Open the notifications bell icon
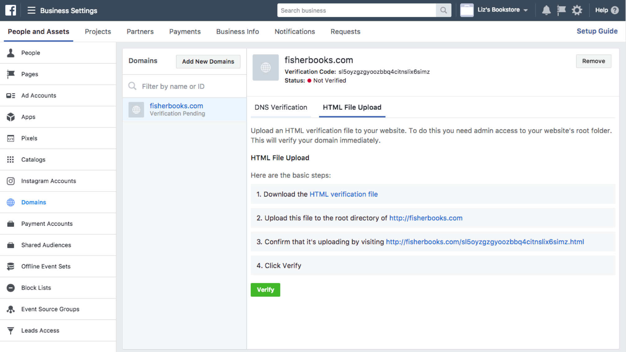The height and width of the screenshot is (352, 626). pyautogui.click(x=546, y=10)
